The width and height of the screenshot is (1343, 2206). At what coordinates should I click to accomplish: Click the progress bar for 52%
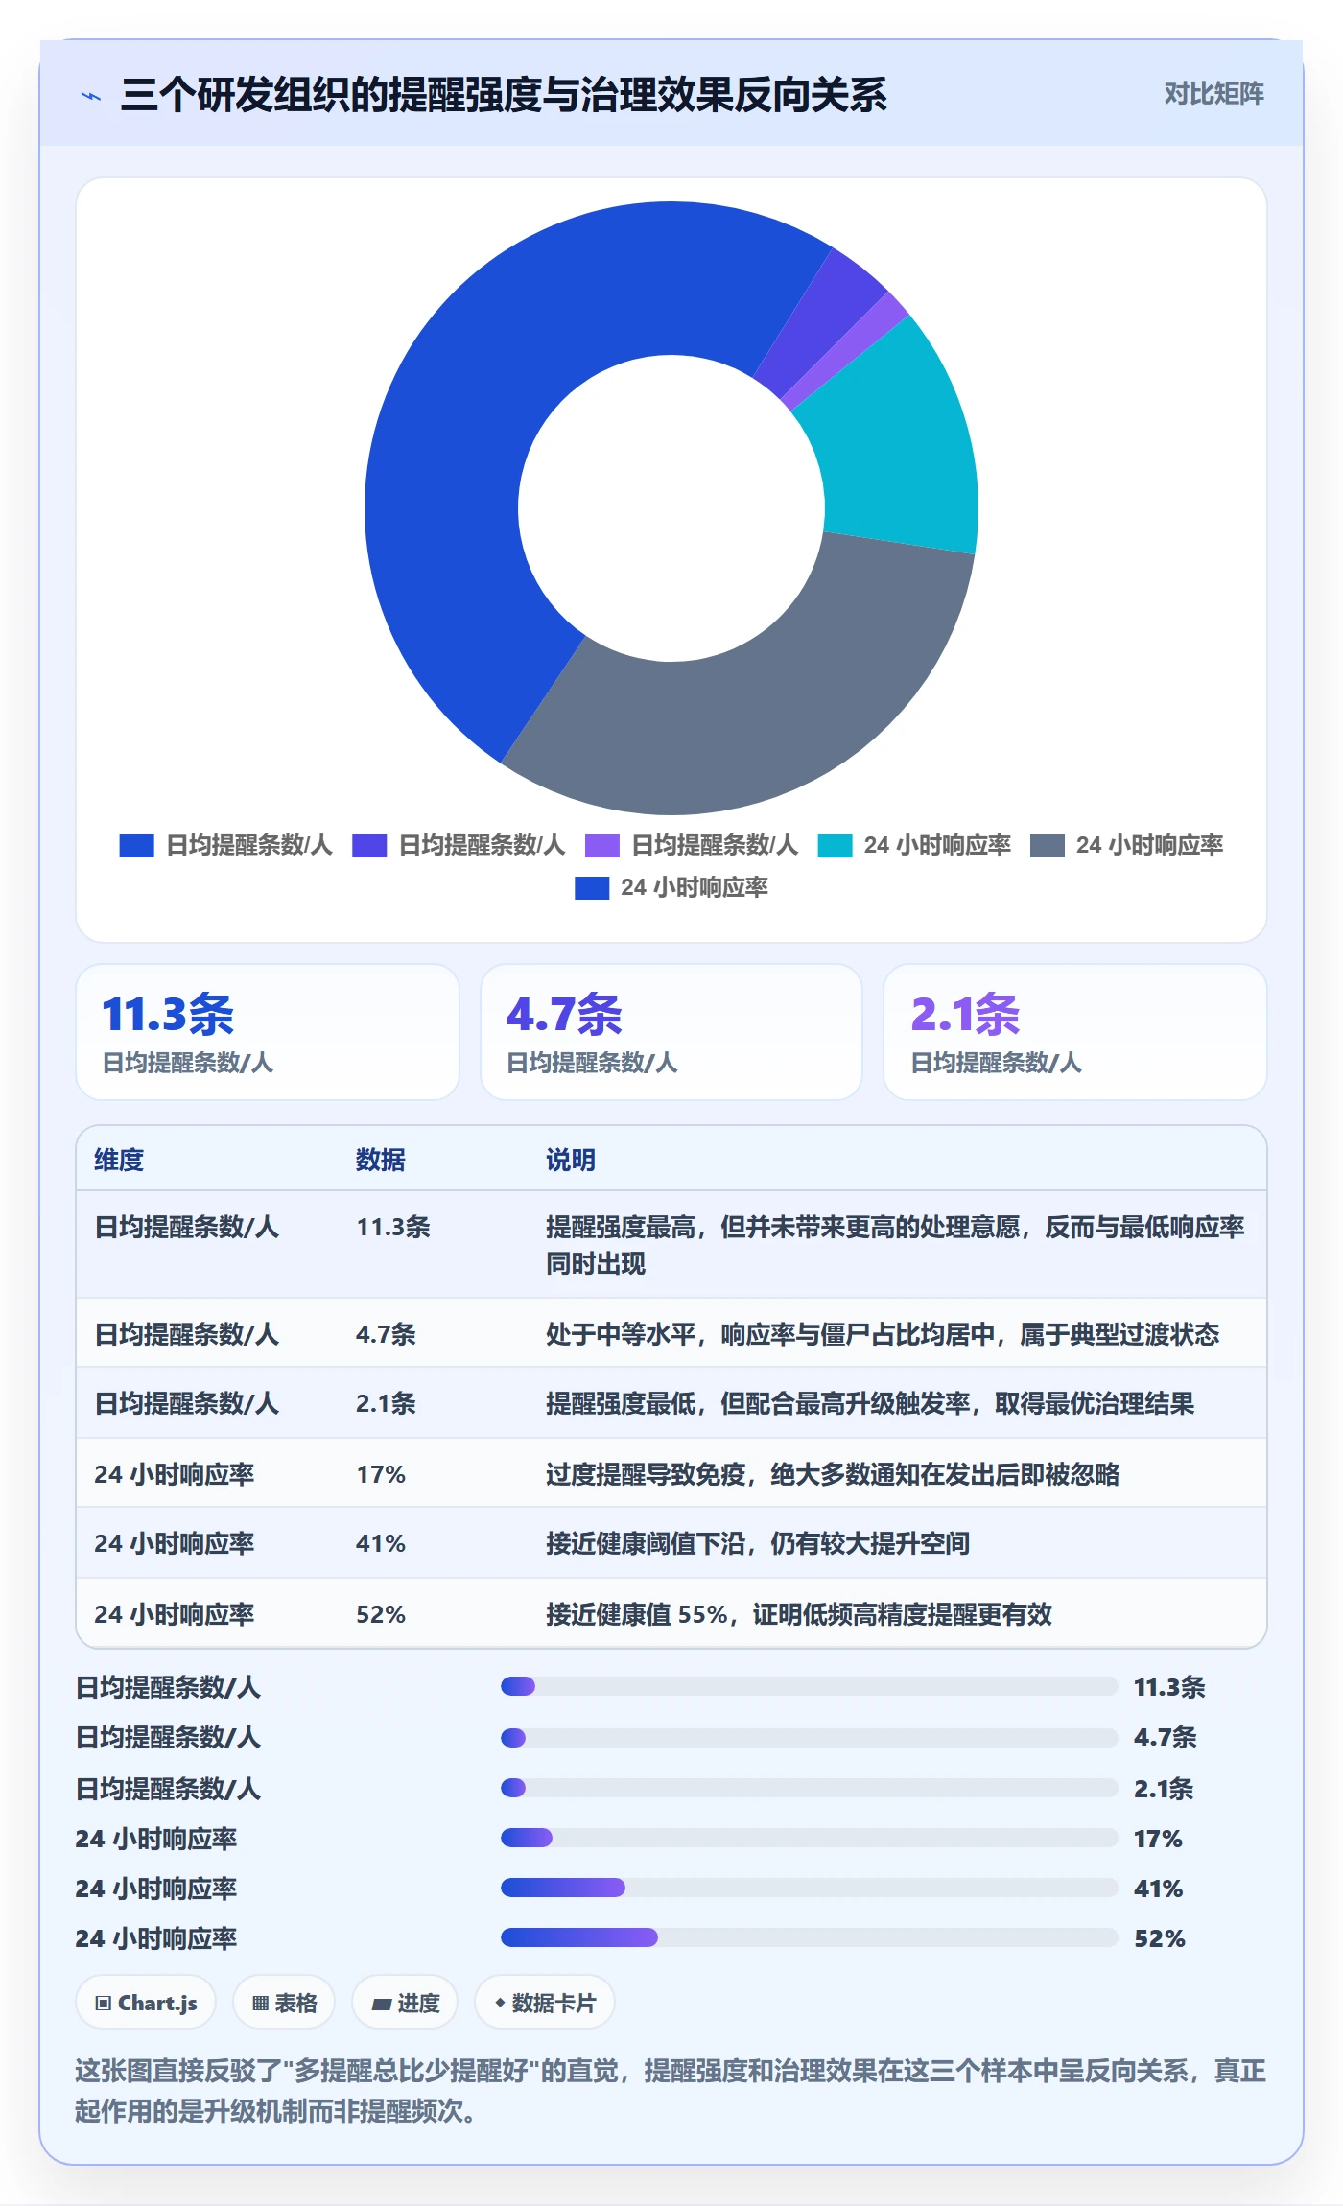click(809, 1937)
